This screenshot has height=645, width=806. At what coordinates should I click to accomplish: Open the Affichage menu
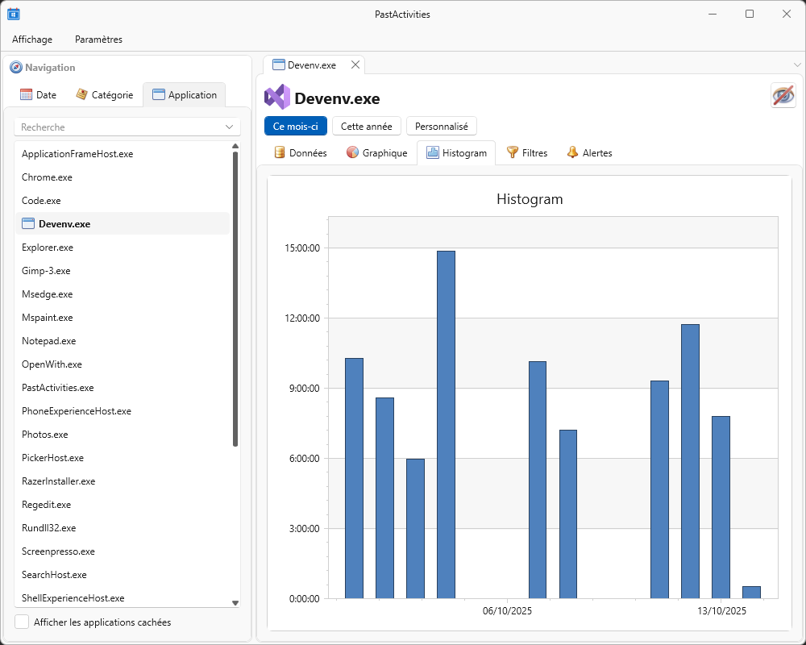32,39
